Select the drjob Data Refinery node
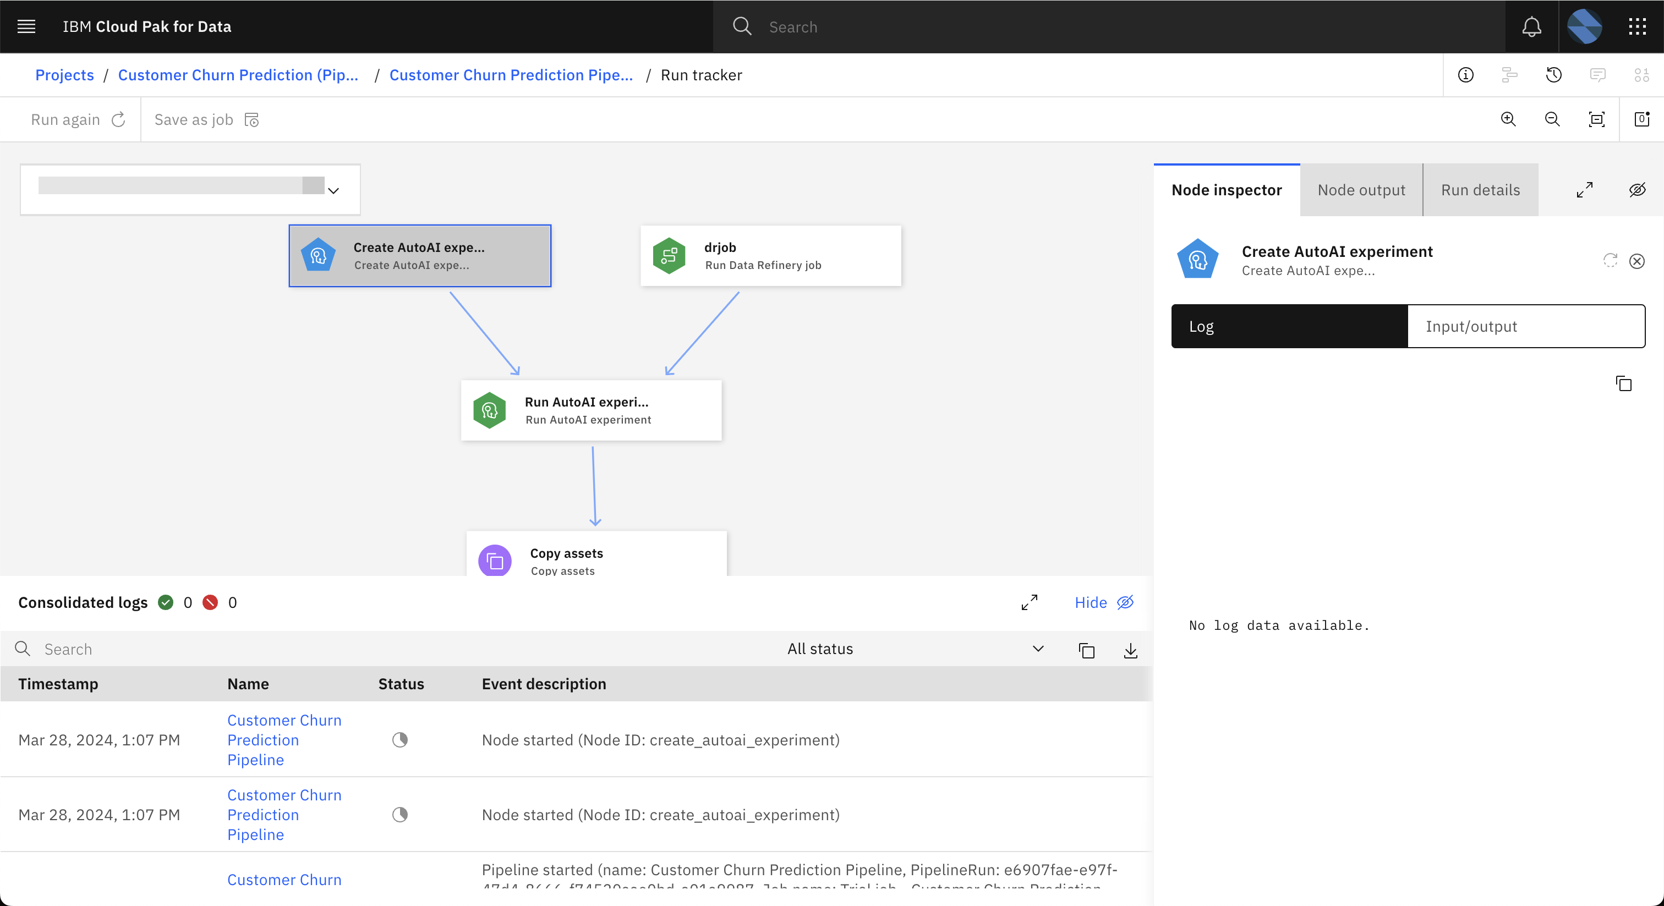This screenshot has width=1664, height=906. pyautogui.click(x=770, y=256)
